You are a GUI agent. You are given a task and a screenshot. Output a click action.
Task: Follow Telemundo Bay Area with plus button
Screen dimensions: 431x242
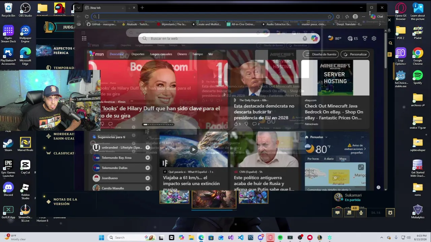[x=147, y=158]
